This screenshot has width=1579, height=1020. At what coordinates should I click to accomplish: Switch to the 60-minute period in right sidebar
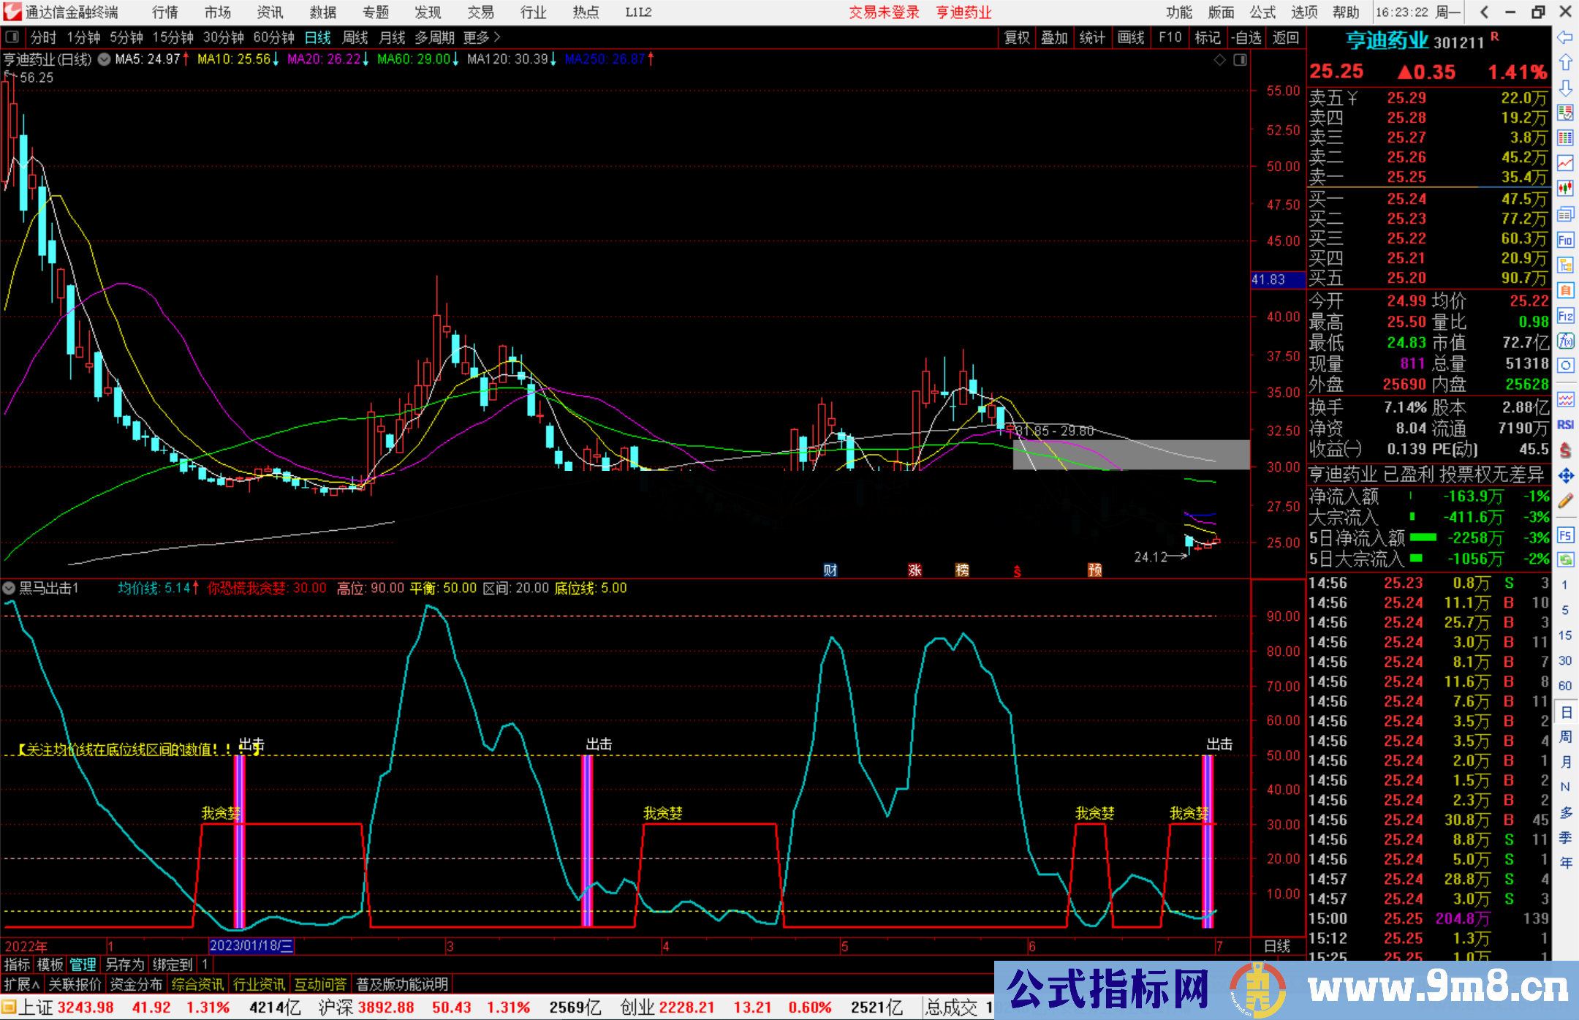(1564, 686)
